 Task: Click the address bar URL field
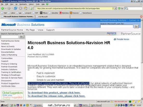[x=74, y=9]
